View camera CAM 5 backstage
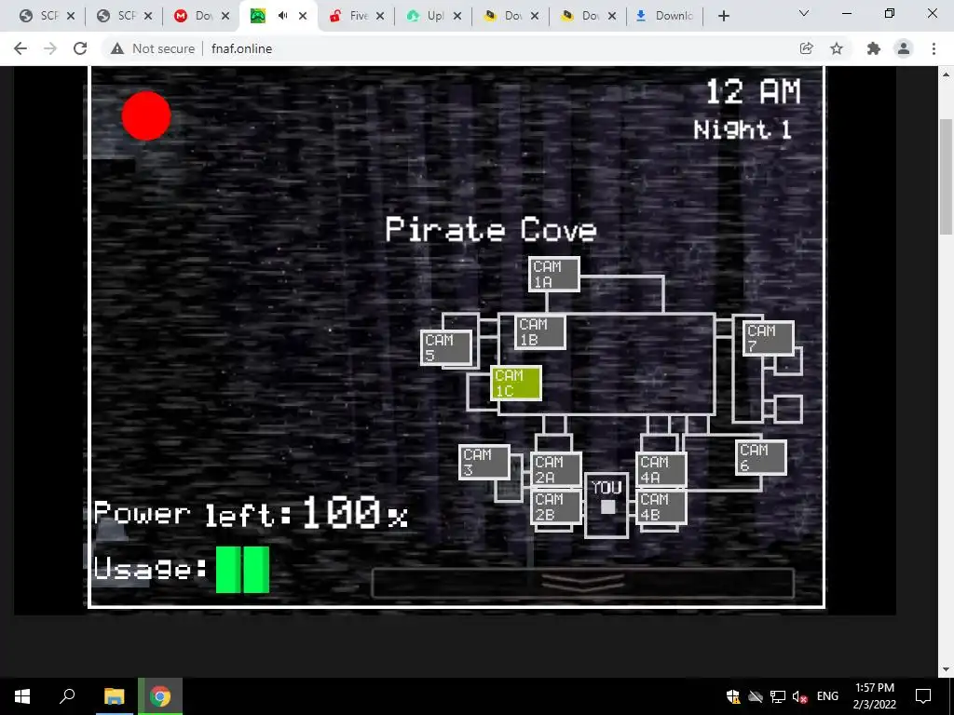Viewport: 954px width, 715px height. [446, 348]
